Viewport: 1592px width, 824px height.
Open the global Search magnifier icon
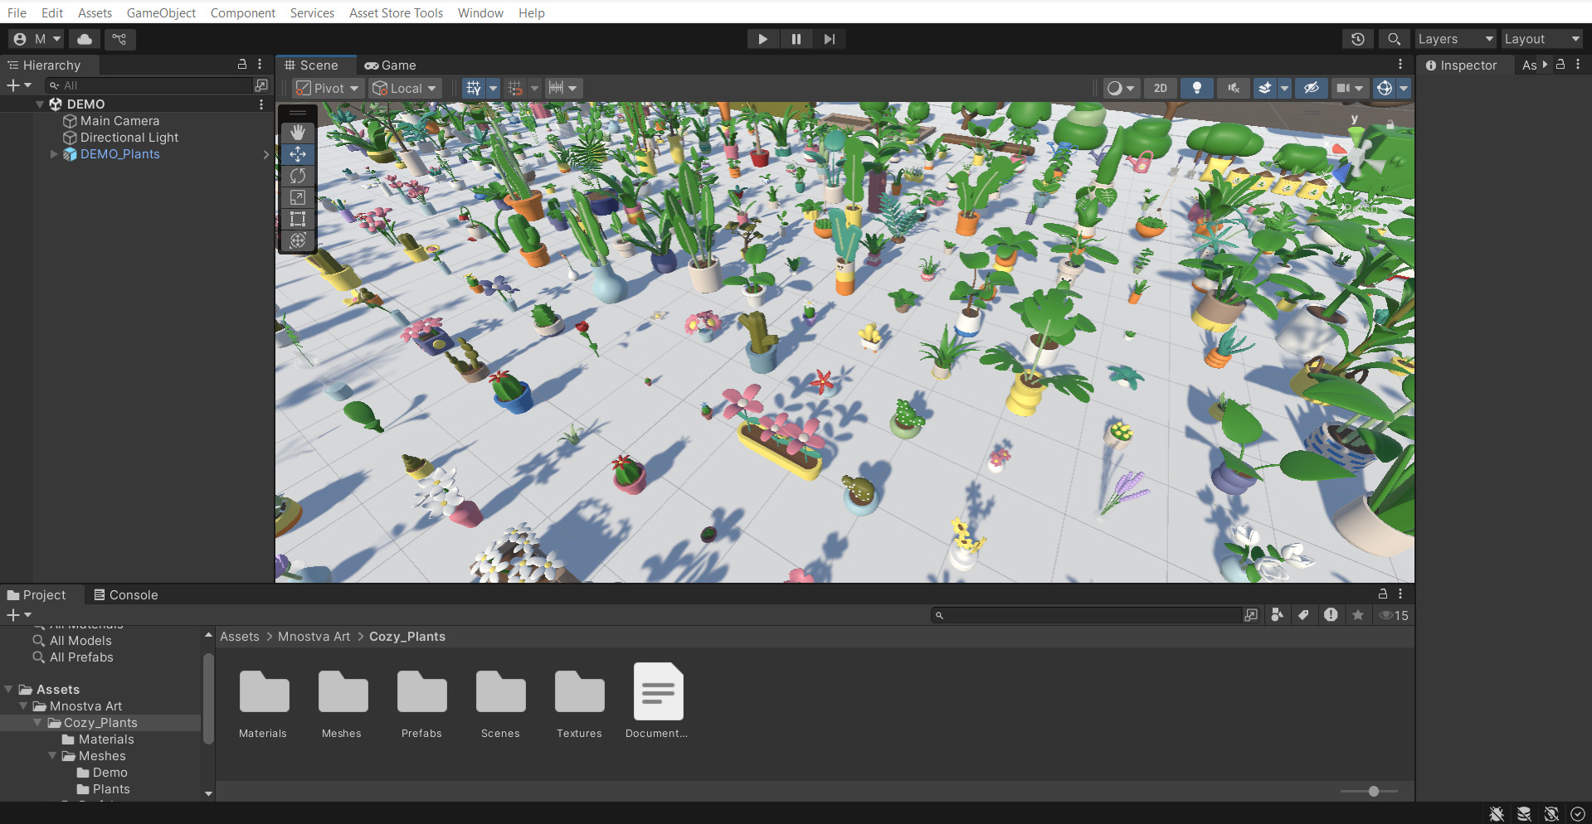(x=1394, y=39)
